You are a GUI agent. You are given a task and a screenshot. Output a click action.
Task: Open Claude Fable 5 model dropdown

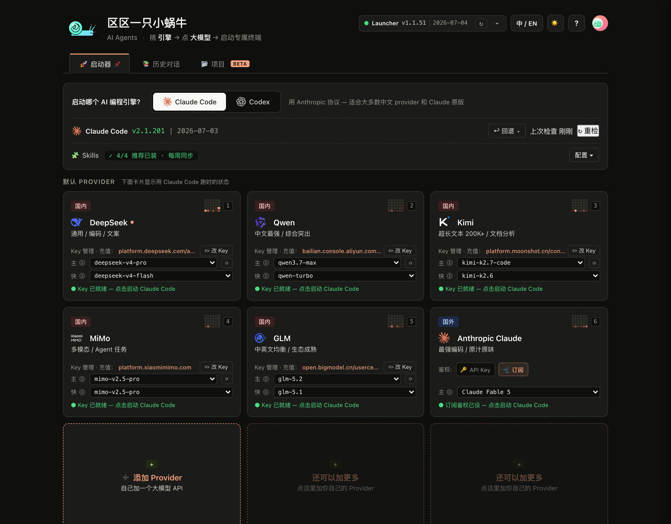click(528, 392)
